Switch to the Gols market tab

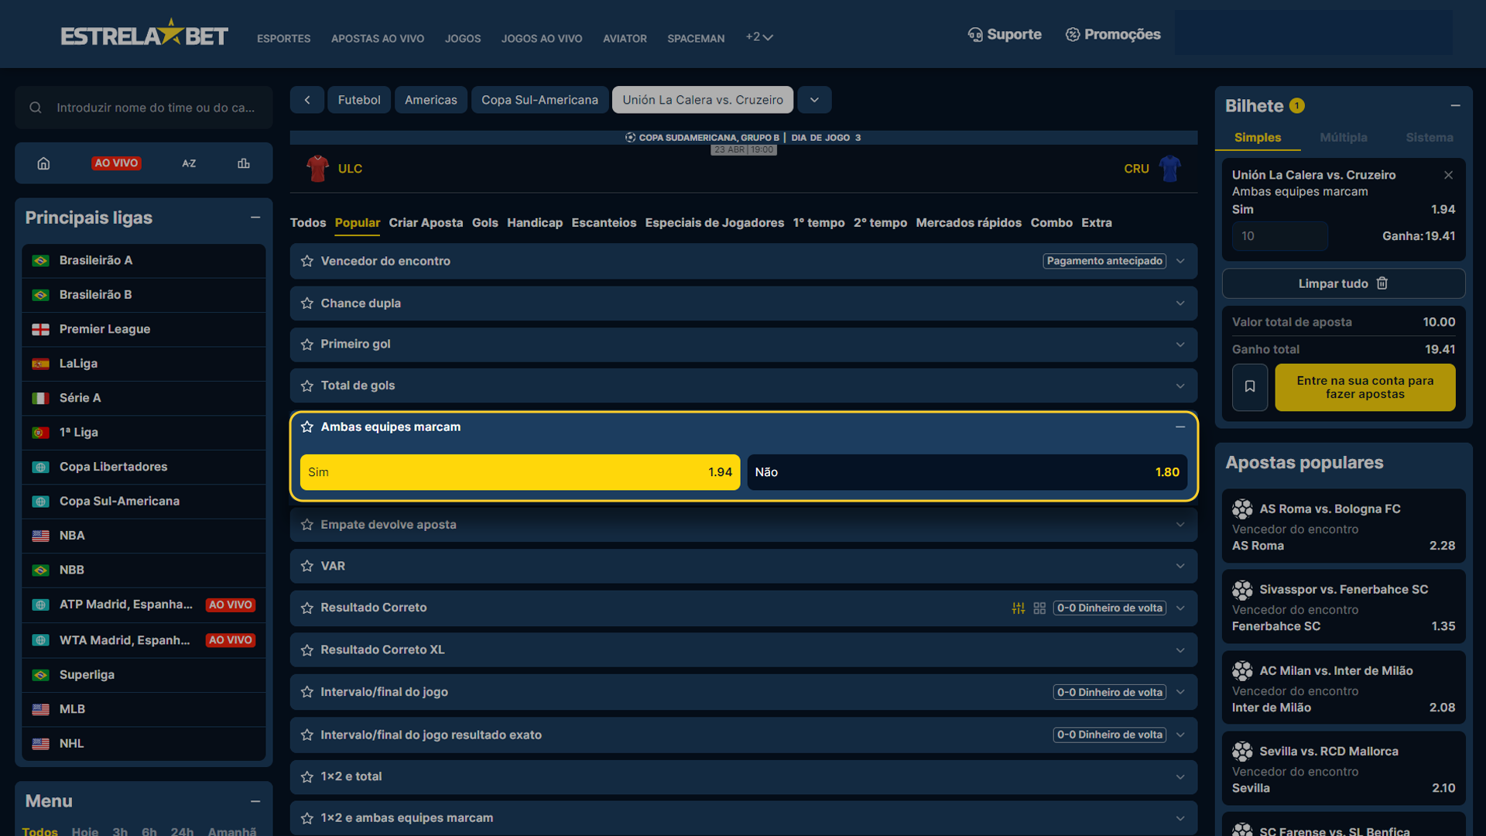click(x=485, y=223)
